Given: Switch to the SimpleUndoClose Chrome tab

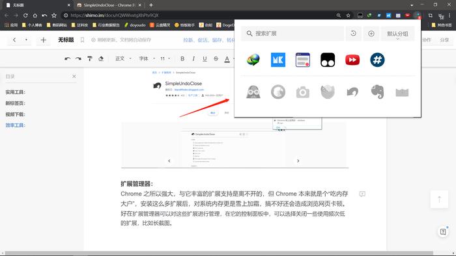Looking at the screenshot, I should coord(109,5).
